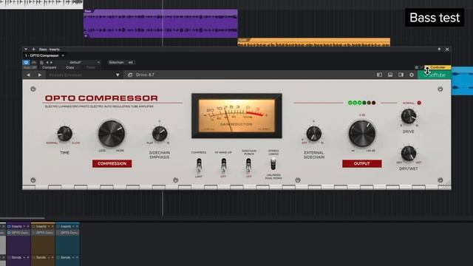The height and width of the screenshot is (266, 473).
Task: Toggle the bottom panel icon
Action: [x=390, y=75]
